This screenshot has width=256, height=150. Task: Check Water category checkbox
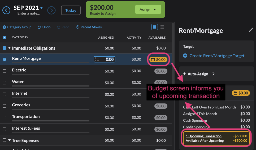(x=5, y=83)
